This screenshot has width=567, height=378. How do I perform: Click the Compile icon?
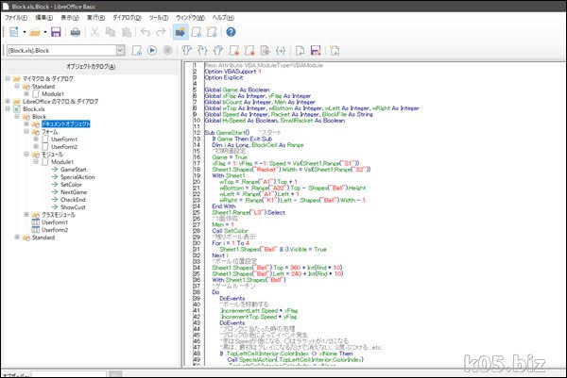coord(137,51)
